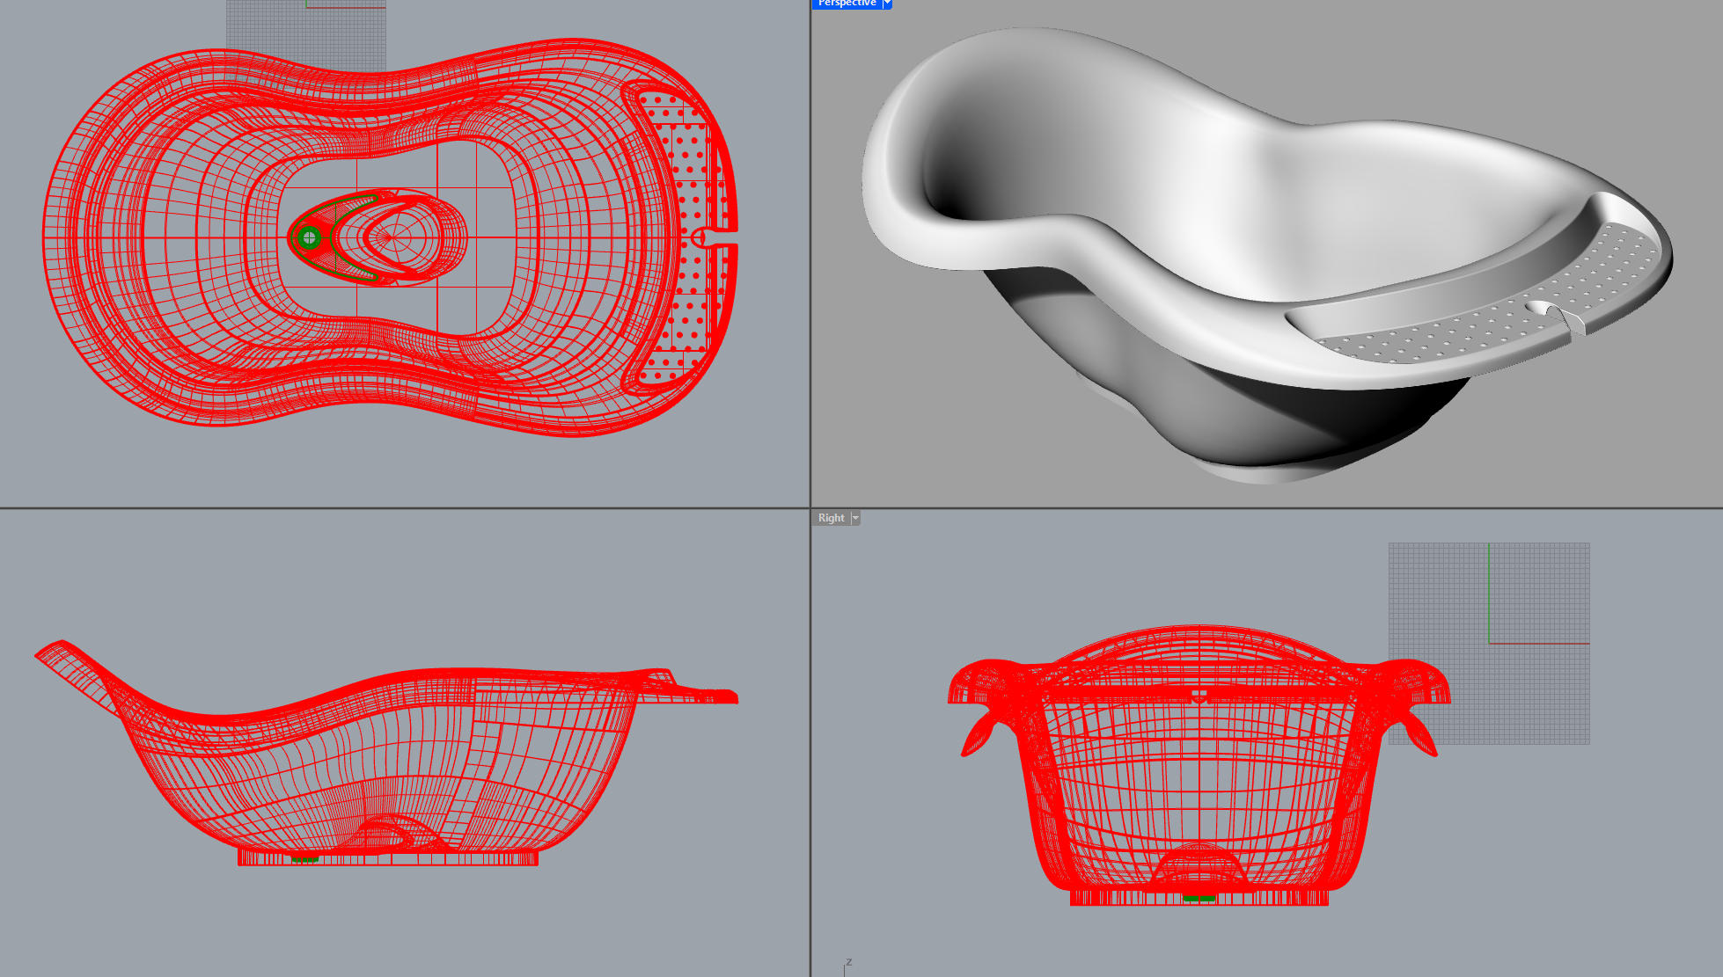Click the Perspective viewport title label
1723x977 pixels.
pos(847,4)
